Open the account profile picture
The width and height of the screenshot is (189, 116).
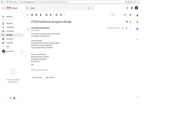(x=136, y=8)
